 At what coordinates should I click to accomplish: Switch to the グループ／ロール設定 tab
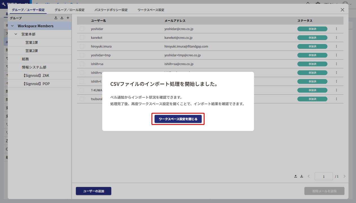pyautogui.click(x=69, y=10)
